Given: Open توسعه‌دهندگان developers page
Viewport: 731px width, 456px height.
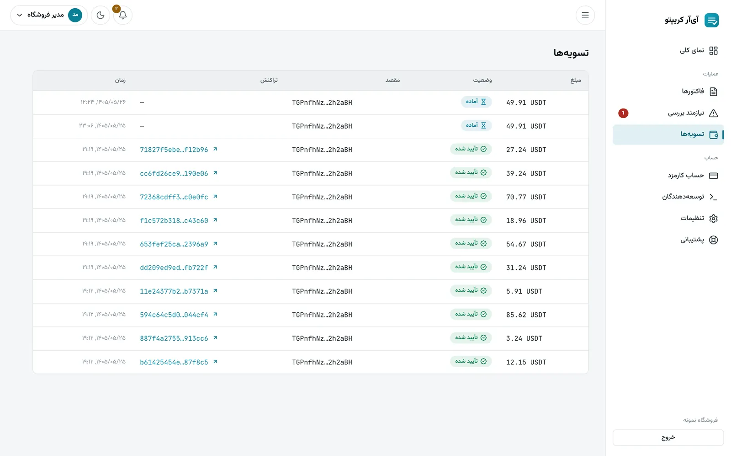Looking at the screenshot, I should tap(668, 197).
